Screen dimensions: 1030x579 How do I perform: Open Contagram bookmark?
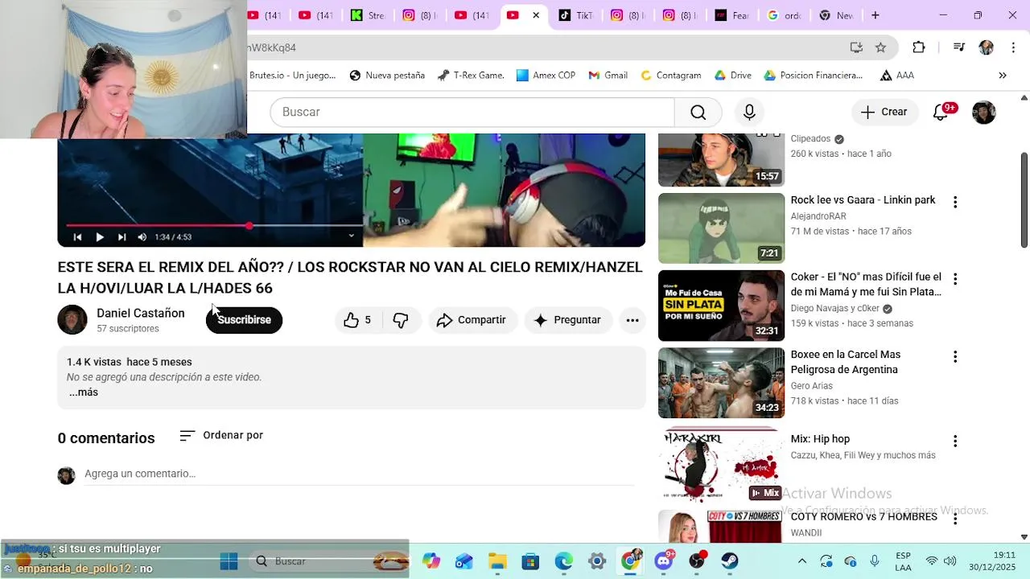(670, 76)
